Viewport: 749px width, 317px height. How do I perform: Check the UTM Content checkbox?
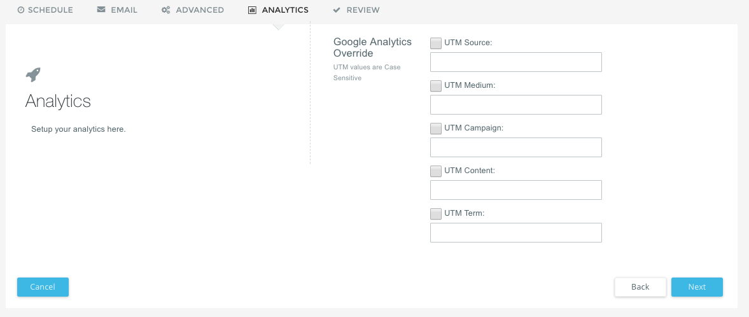pyautogui.click(x=436, y=171)
